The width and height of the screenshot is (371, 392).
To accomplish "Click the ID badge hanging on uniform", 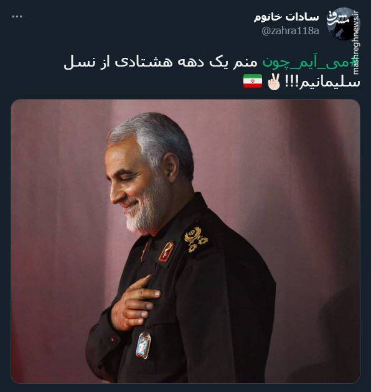I will (x=143, y=345).
